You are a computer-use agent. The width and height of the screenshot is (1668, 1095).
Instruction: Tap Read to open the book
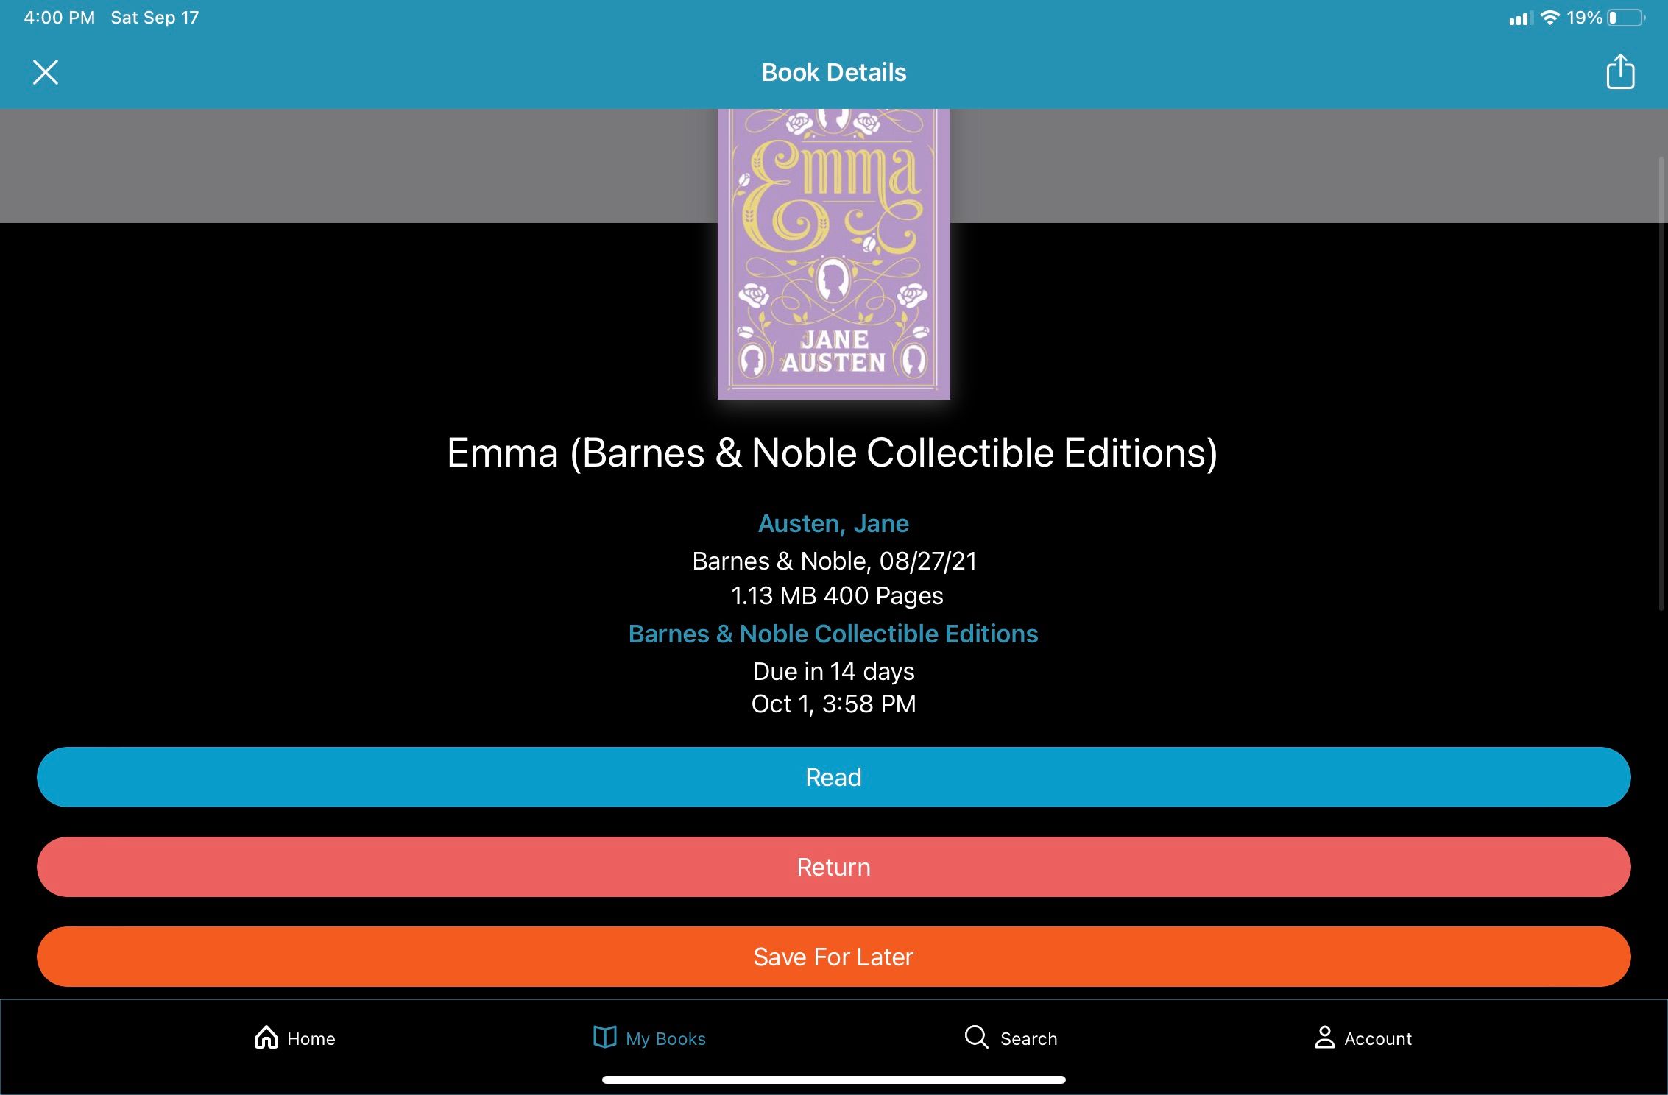pos(833,777)
